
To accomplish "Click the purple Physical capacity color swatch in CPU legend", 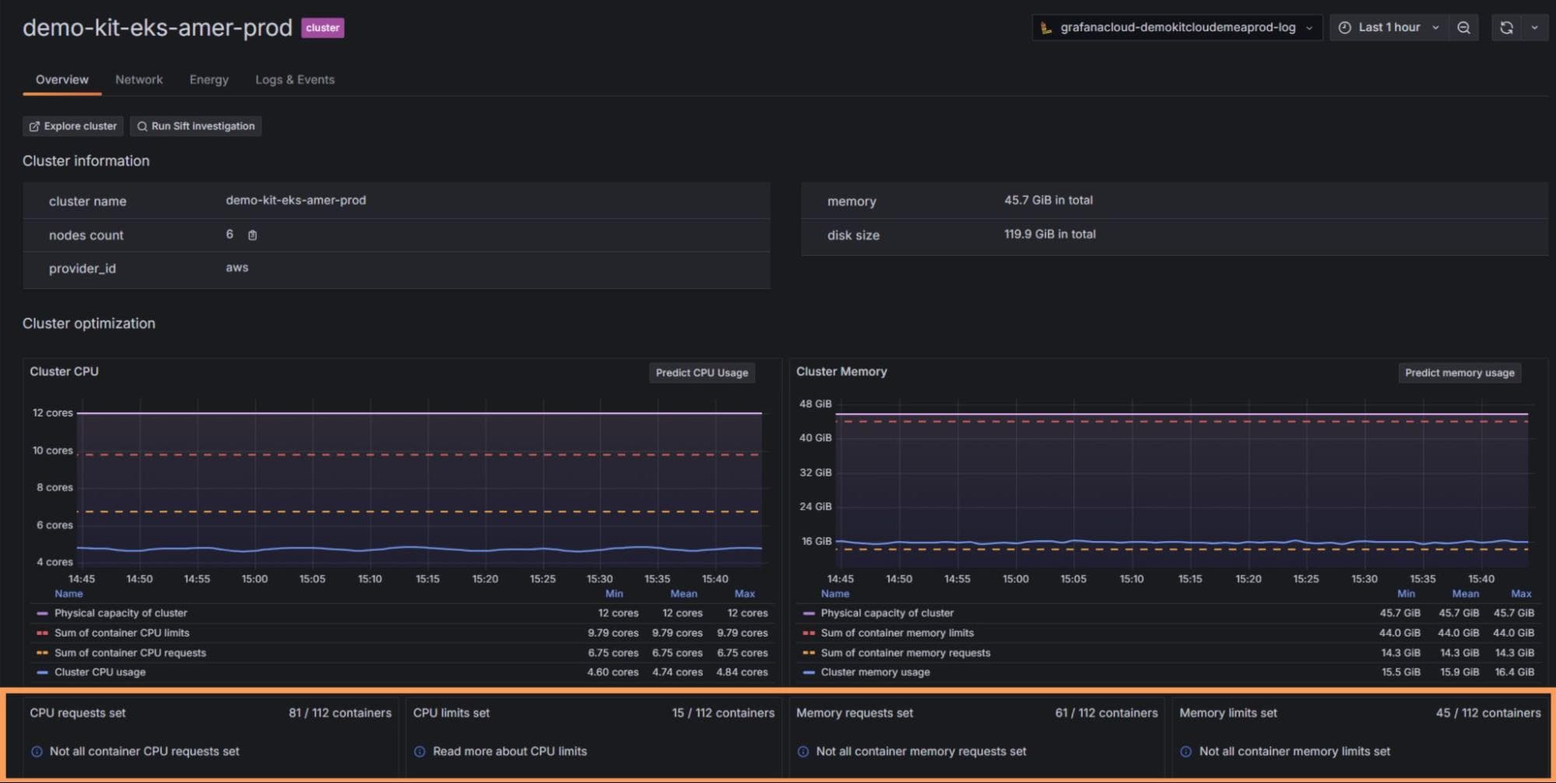I will coord(42,613).
